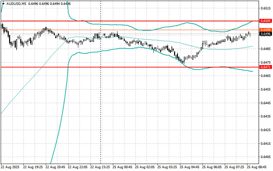Click the 25 Aug 04:45 time label
Viewport: 273px width, 171px height.
[189, 167]
